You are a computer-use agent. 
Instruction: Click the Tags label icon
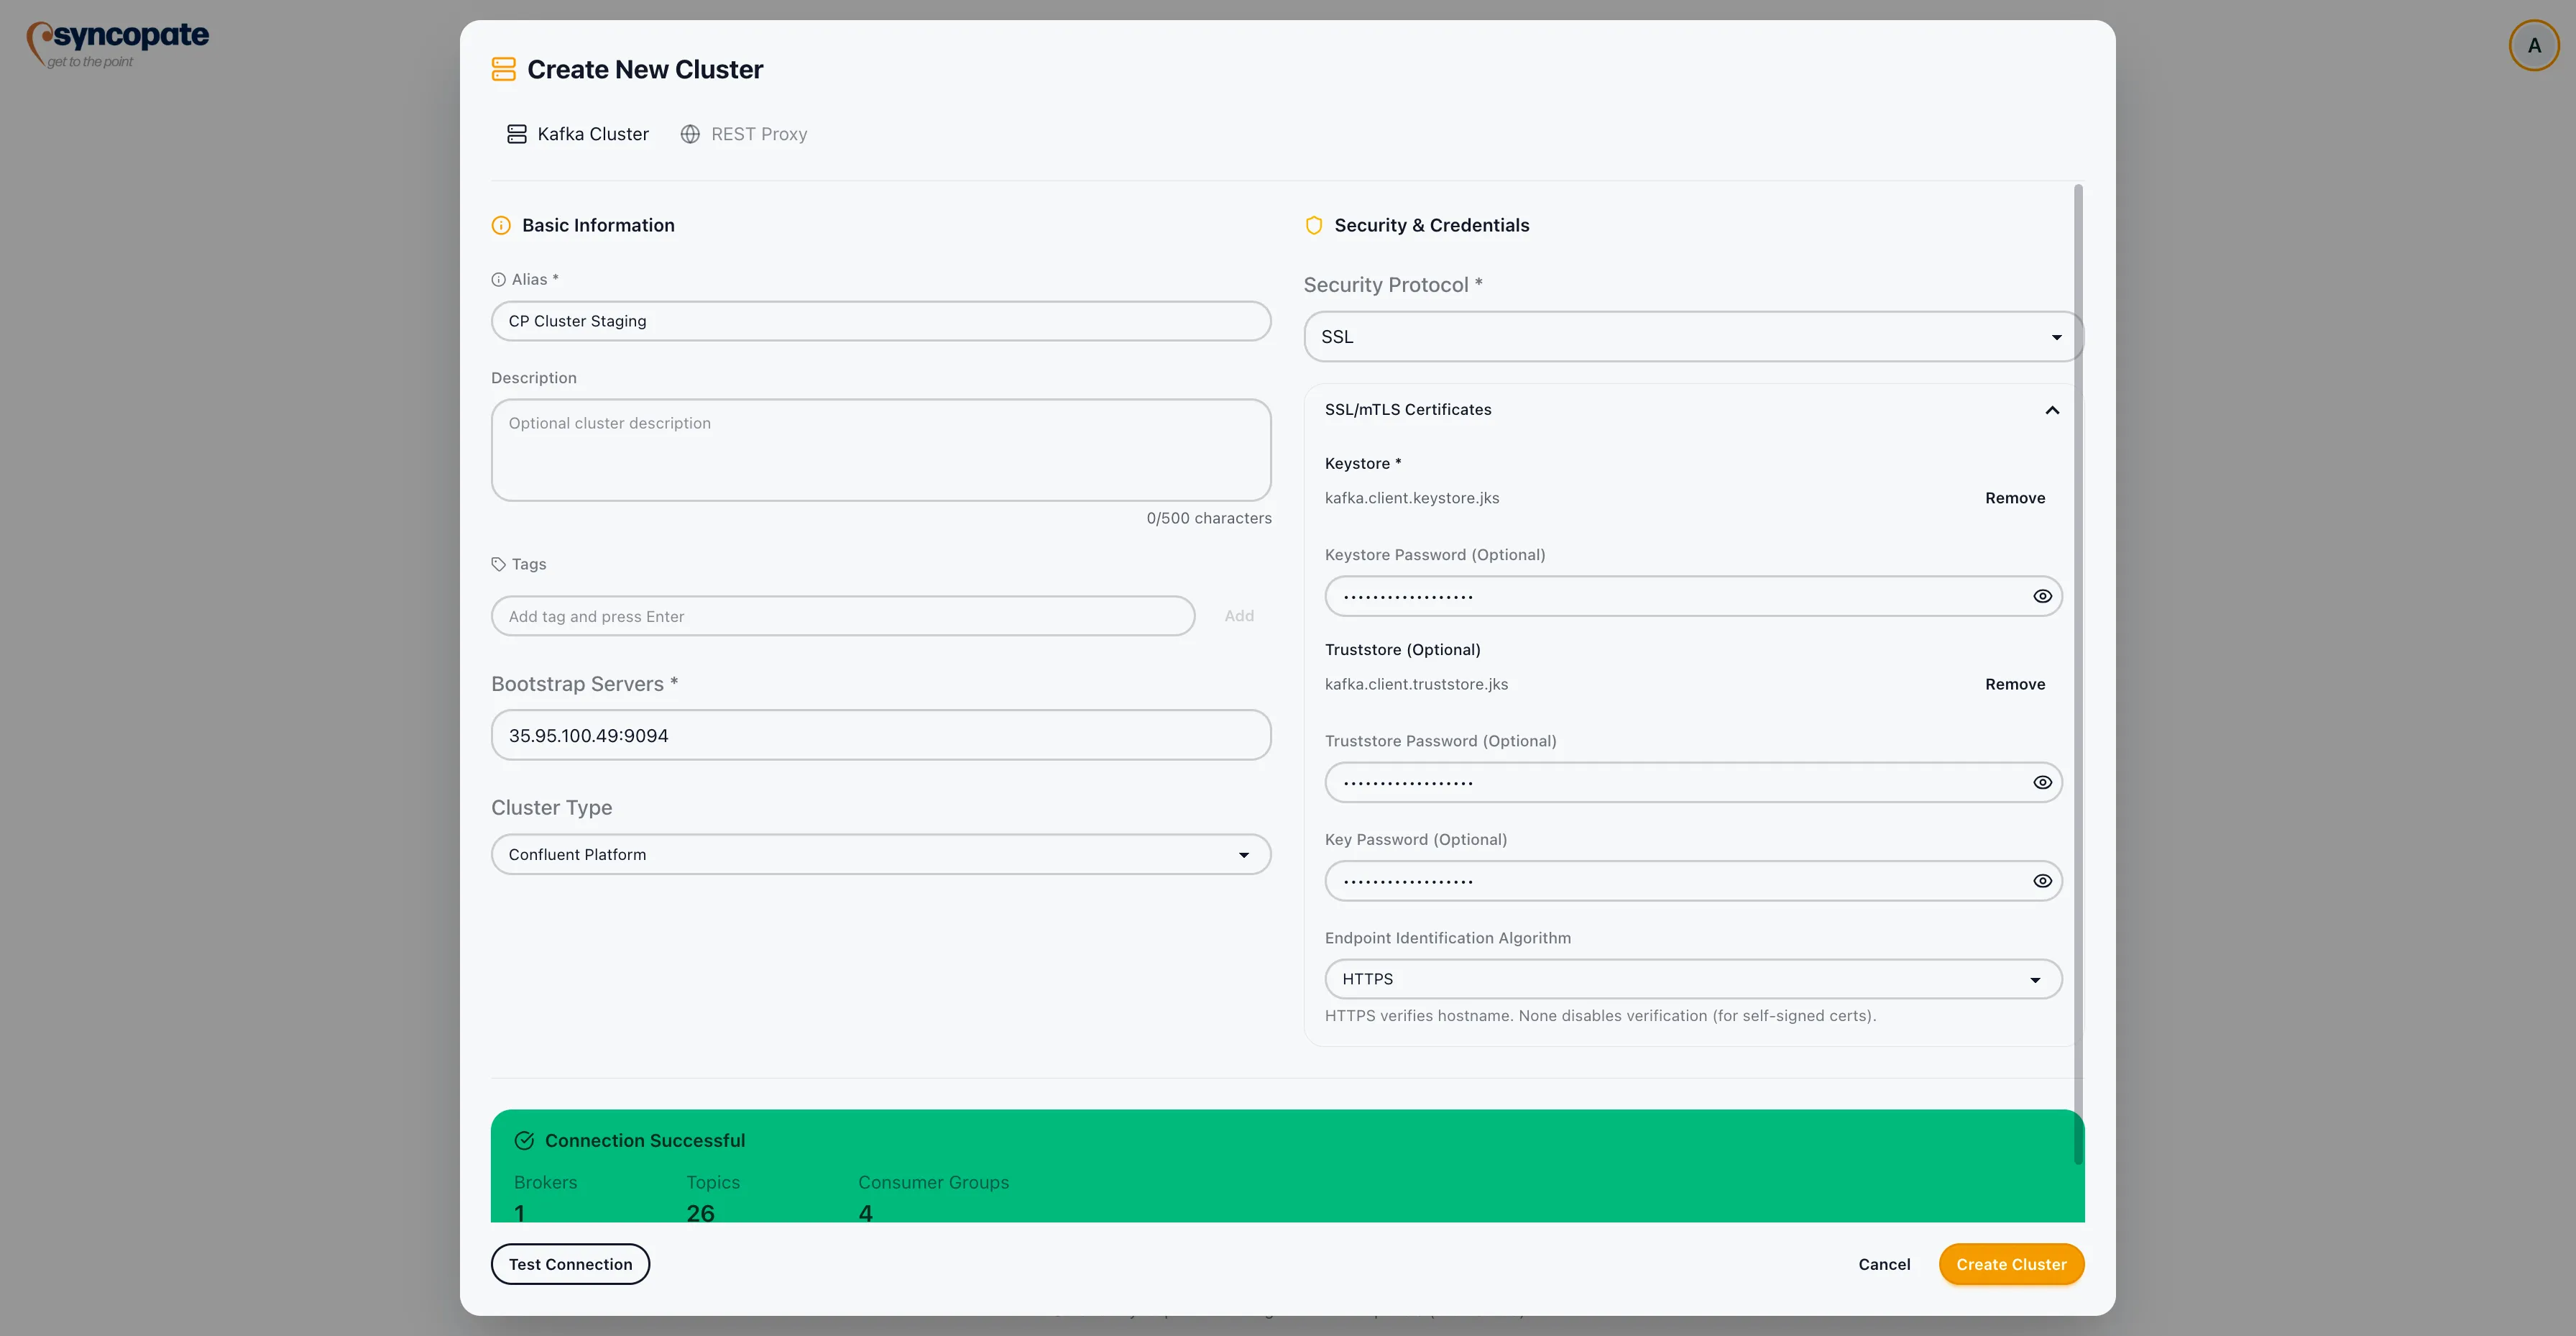[498, 564]
